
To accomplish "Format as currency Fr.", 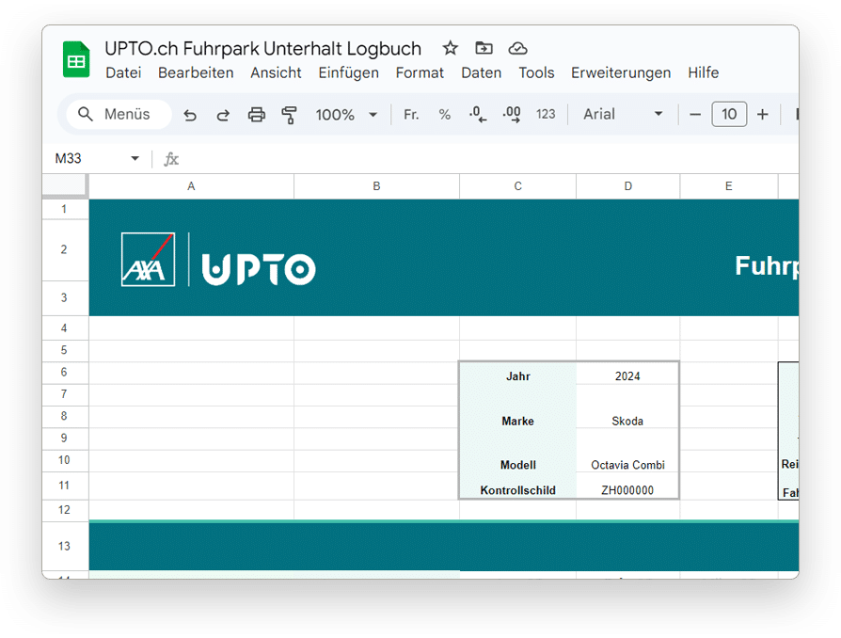I will (x=411, y=114).
